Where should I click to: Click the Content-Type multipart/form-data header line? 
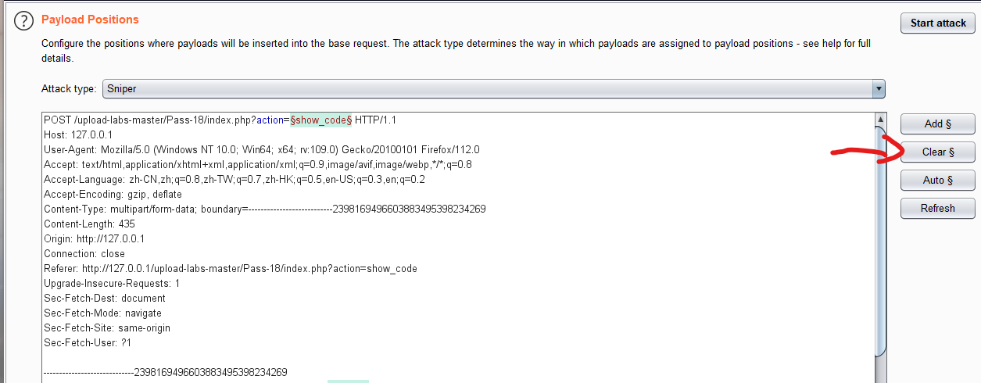click(x=264, y=209)
